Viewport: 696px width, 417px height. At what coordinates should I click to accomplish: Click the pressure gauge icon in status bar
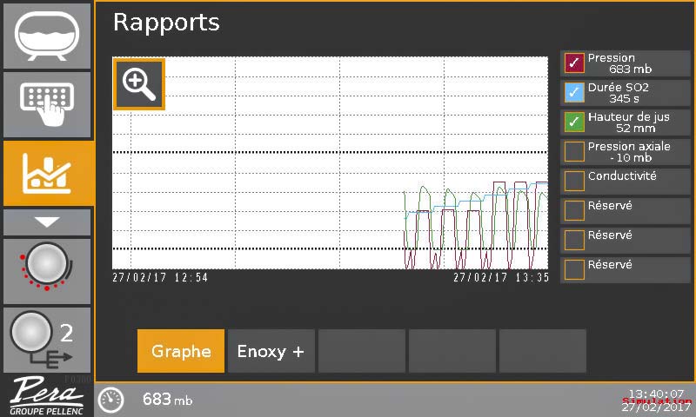[110, 400]
